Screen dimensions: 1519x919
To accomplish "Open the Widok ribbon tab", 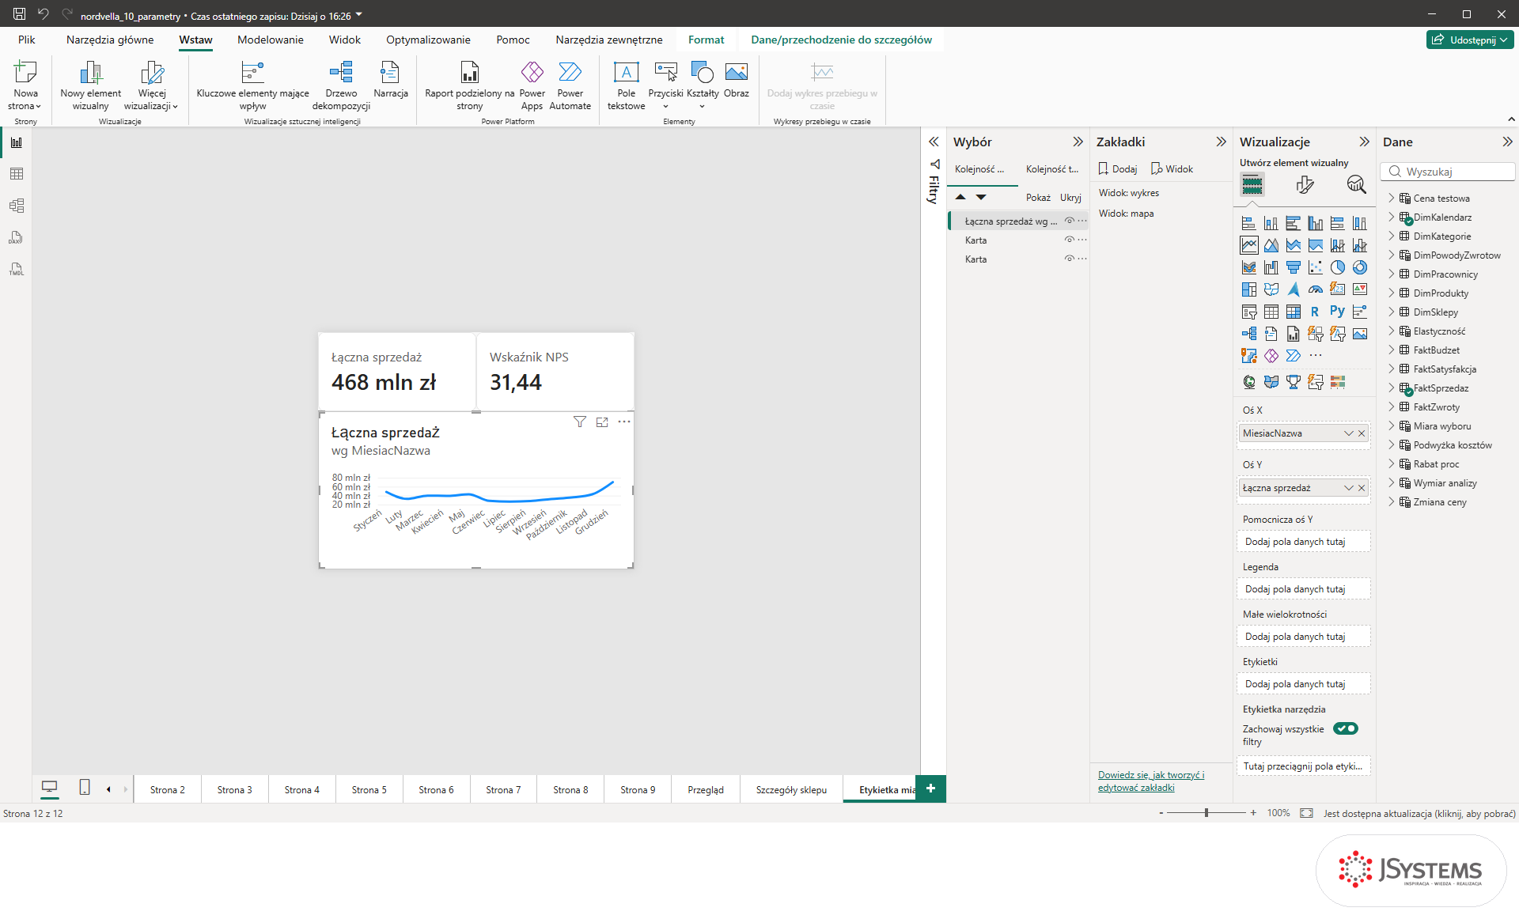I will (344, 40).
